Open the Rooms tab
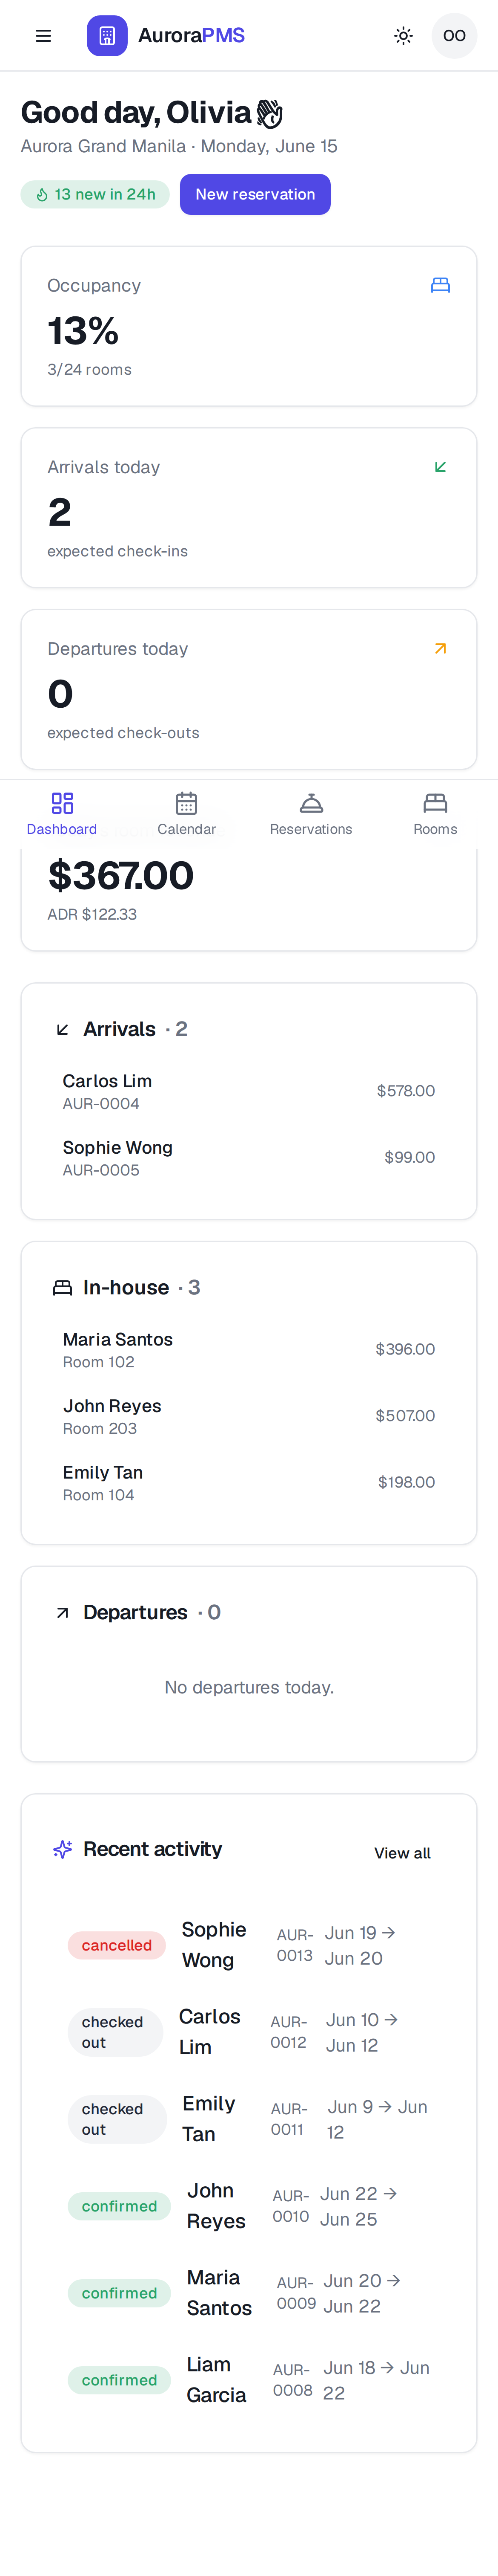This screenshot has width=498, height=2576. 435,814
